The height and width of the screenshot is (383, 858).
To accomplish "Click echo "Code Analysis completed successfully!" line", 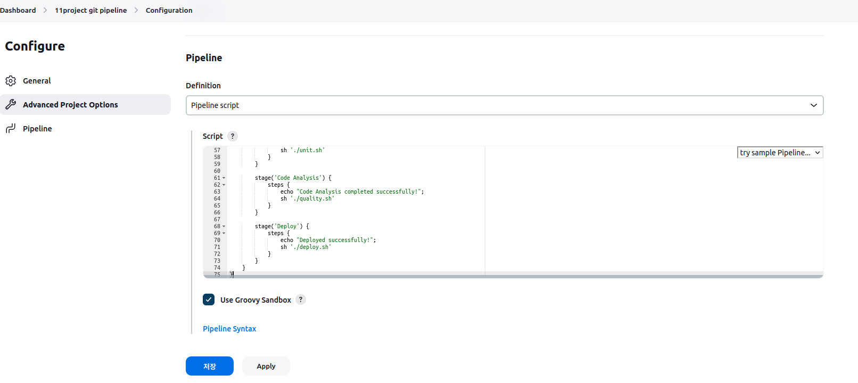I will (352, 192).
